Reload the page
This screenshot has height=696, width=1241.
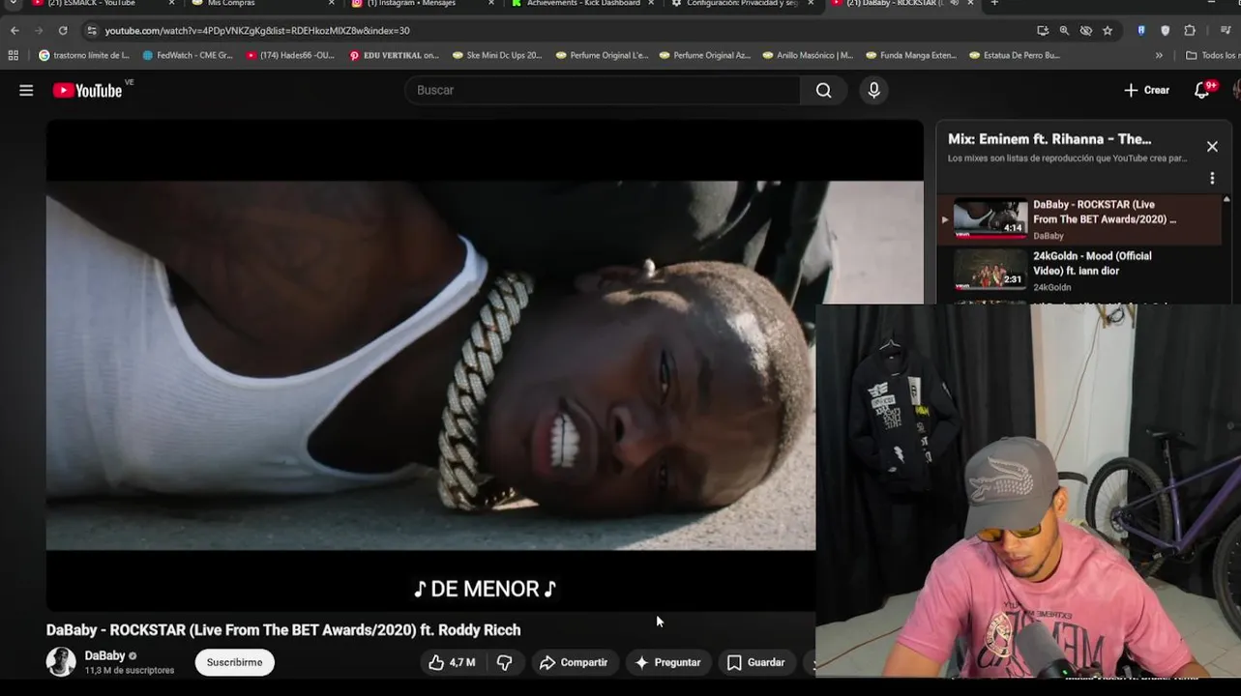[63, 30]
